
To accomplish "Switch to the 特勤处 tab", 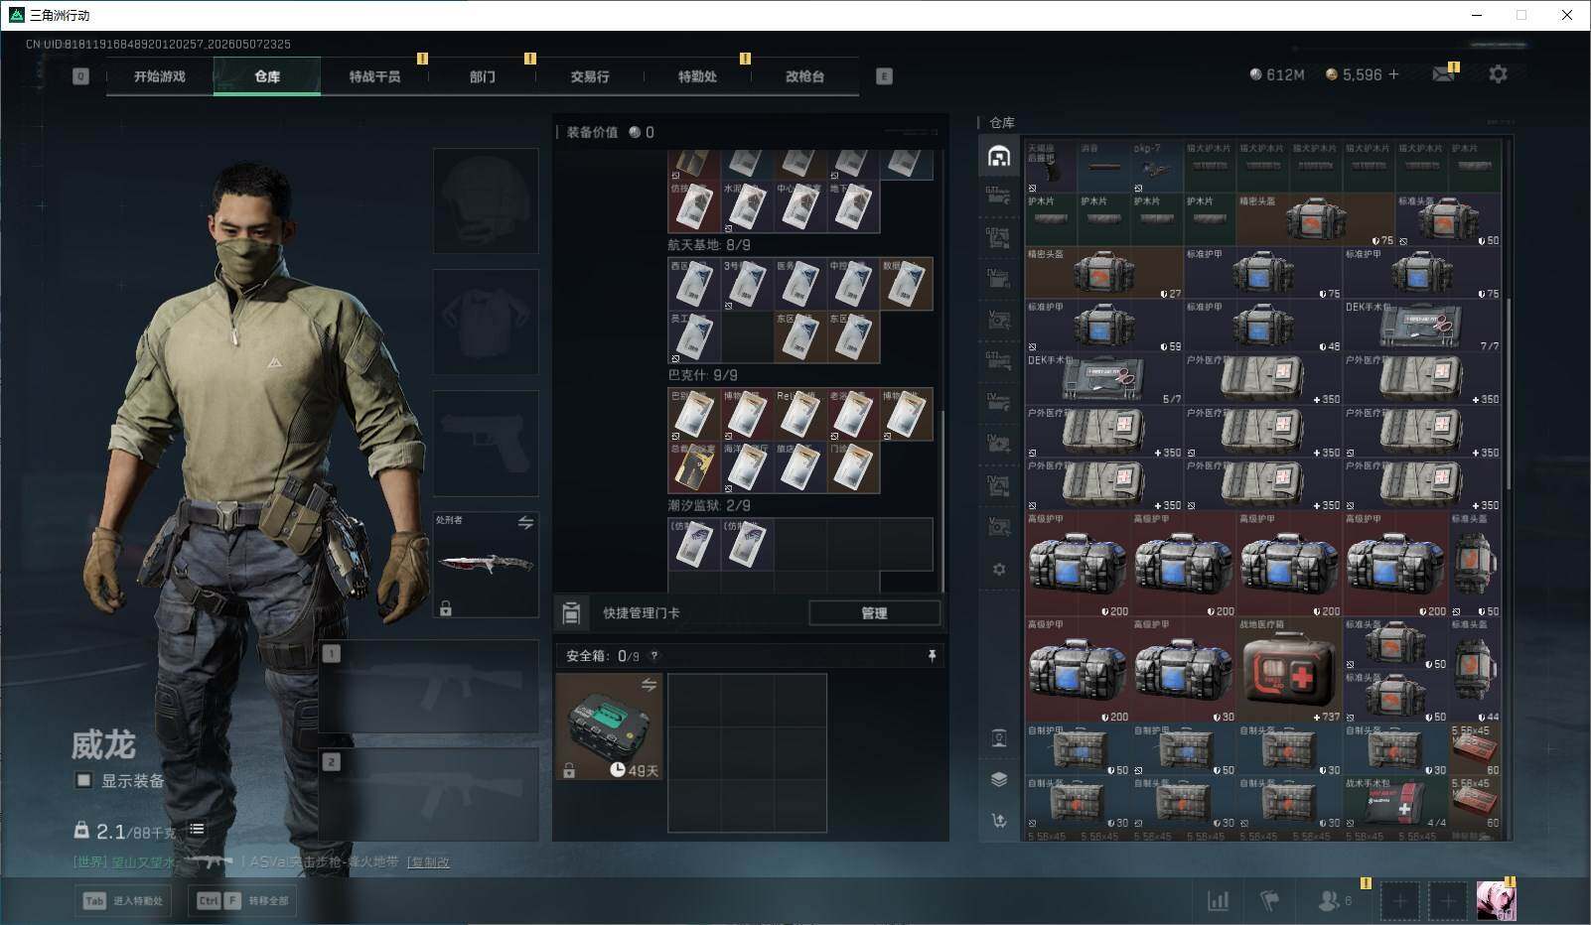I will point(697,76).
